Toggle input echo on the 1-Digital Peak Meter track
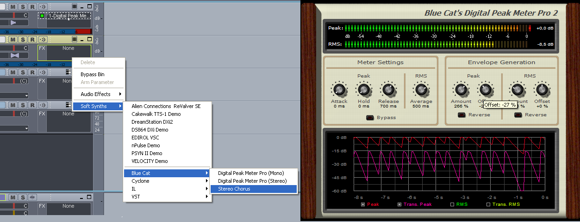This screenshot has height=222, width=580. tap(43, 7)
